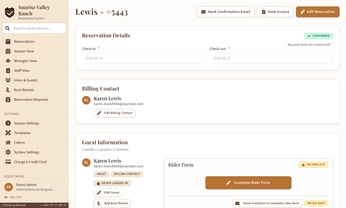
Task: Open Cabins settings
Action: [34, 142]
